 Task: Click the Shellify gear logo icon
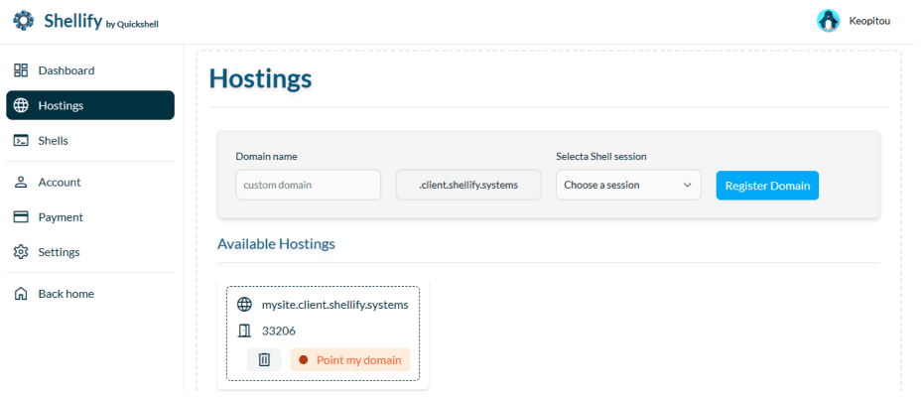coord(24,21)
